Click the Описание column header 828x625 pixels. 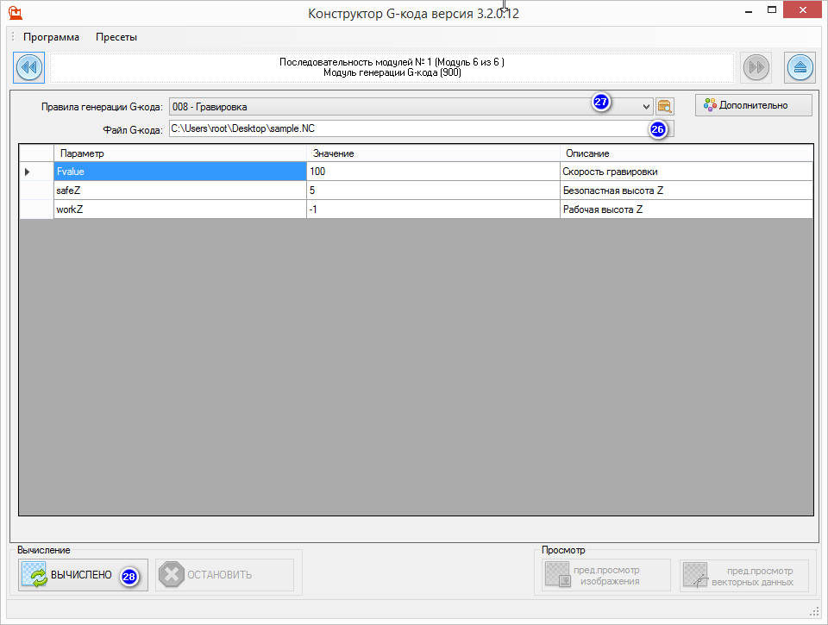point(687,153)
